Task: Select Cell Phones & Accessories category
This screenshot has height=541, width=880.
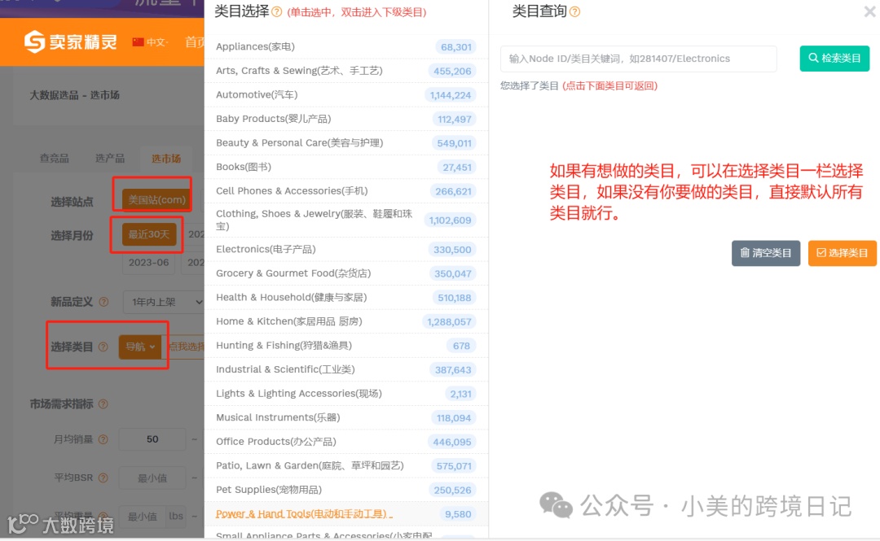Action: pos(346,191)
